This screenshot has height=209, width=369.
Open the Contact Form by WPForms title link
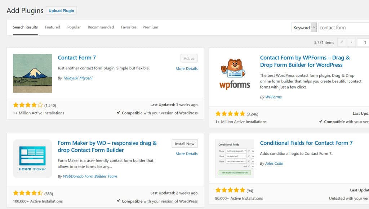tap(305, 61)
